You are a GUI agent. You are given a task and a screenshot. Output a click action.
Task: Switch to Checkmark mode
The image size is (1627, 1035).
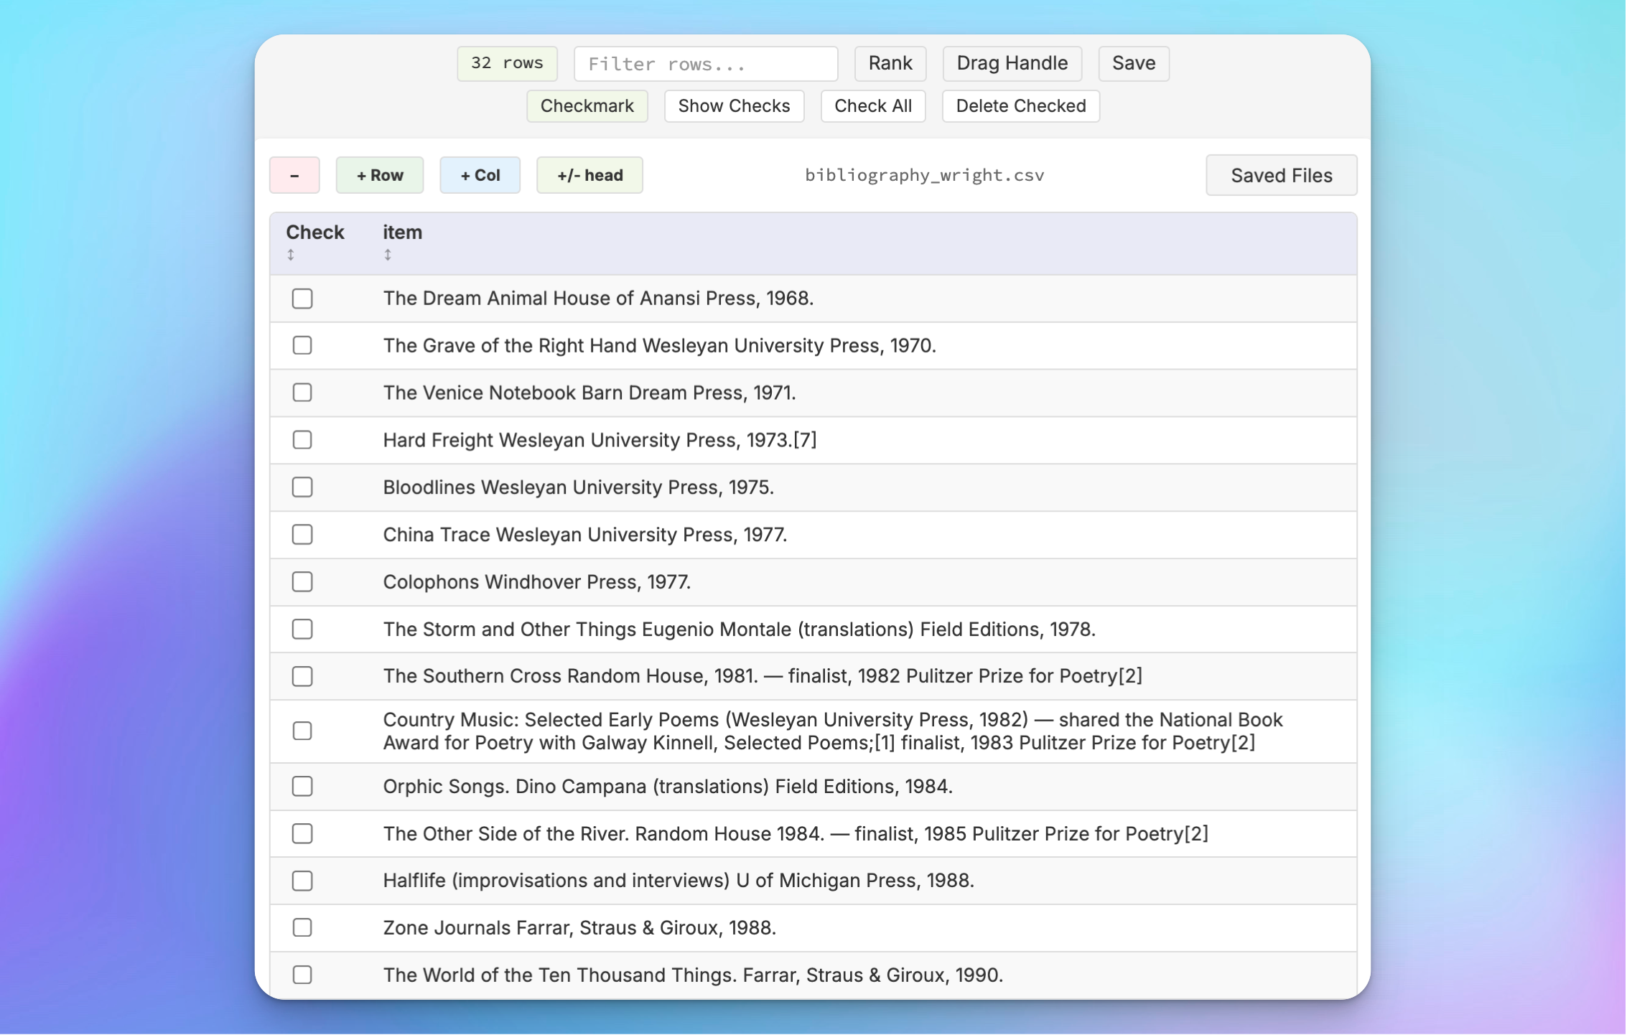point(587,106)
